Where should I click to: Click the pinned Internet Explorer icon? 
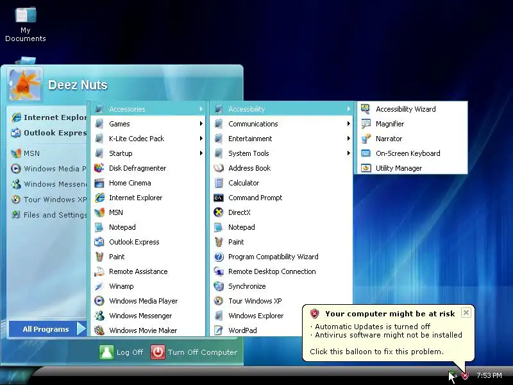16,117
